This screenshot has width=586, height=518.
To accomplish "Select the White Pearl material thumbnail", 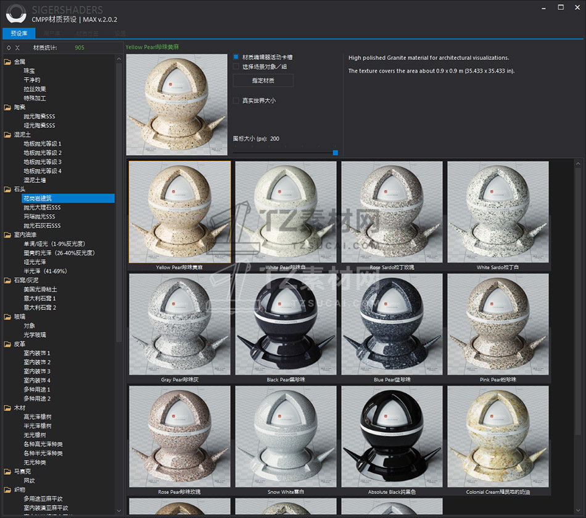I will (286, 212).
